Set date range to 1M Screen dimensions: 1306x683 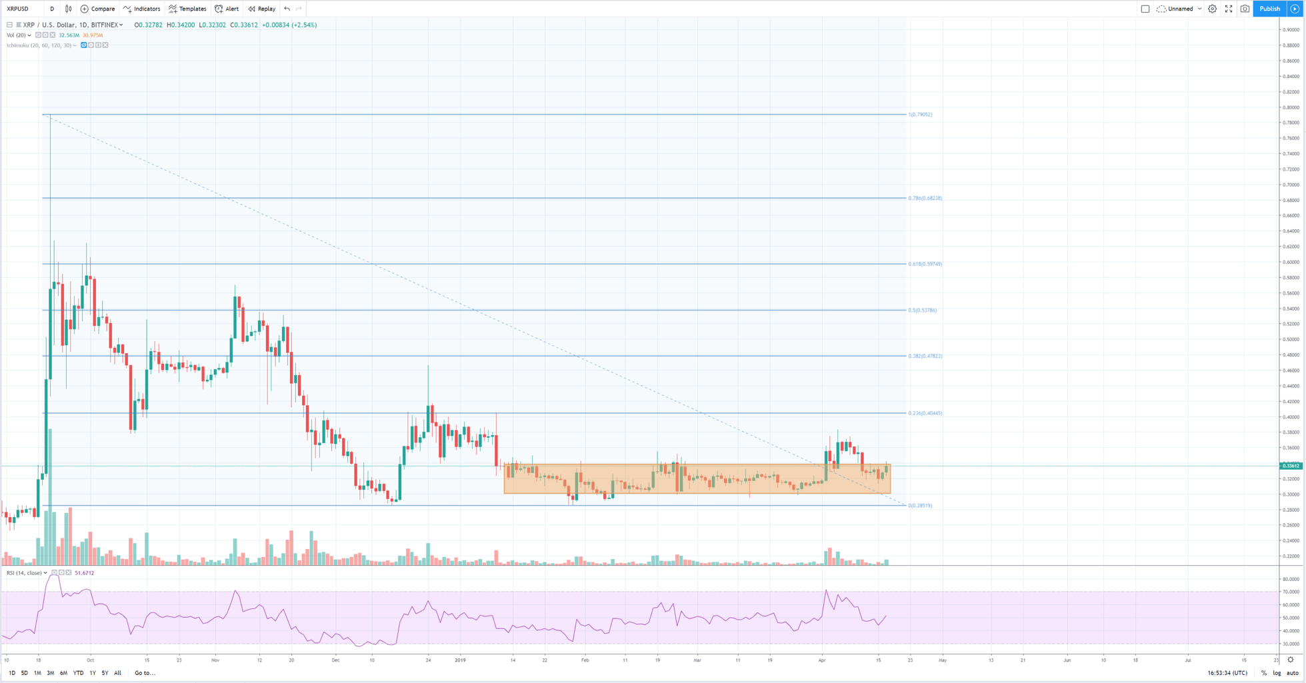pyautogui.click(x=37, y=673)
